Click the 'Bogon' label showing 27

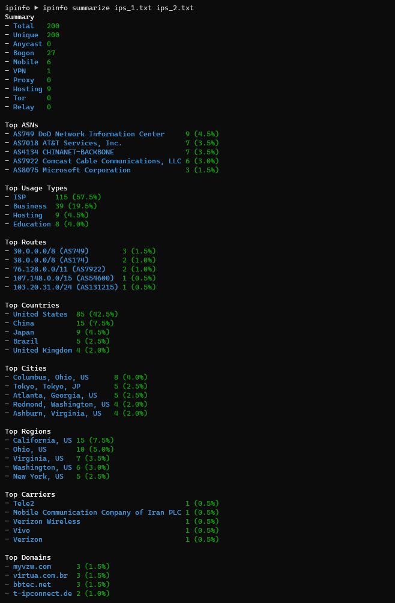tap(23, 53)
